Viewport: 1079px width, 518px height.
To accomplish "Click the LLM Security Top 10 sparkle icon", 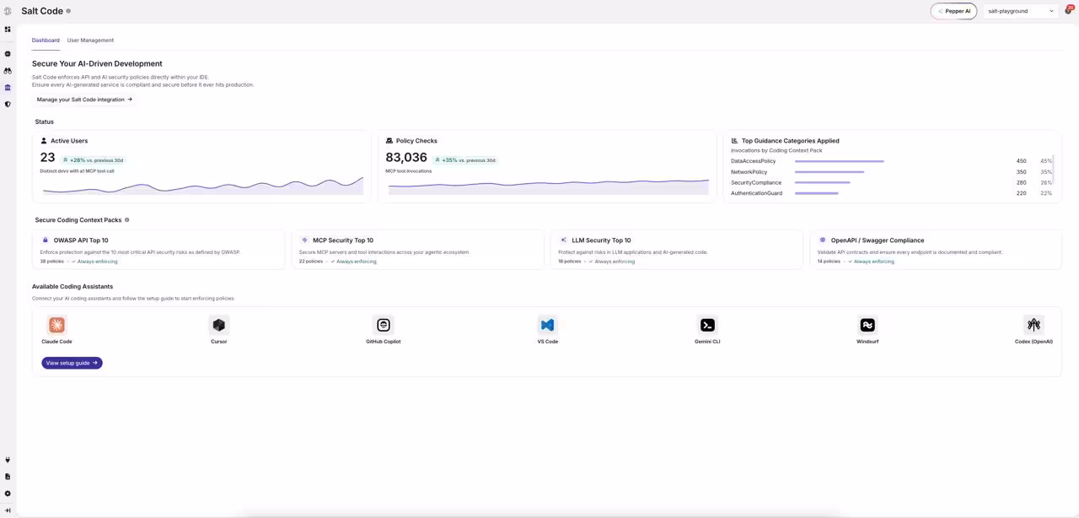I will 564,240.
